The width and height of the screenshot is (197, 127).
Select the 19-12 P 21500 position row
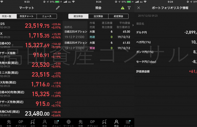pos(98,34)
